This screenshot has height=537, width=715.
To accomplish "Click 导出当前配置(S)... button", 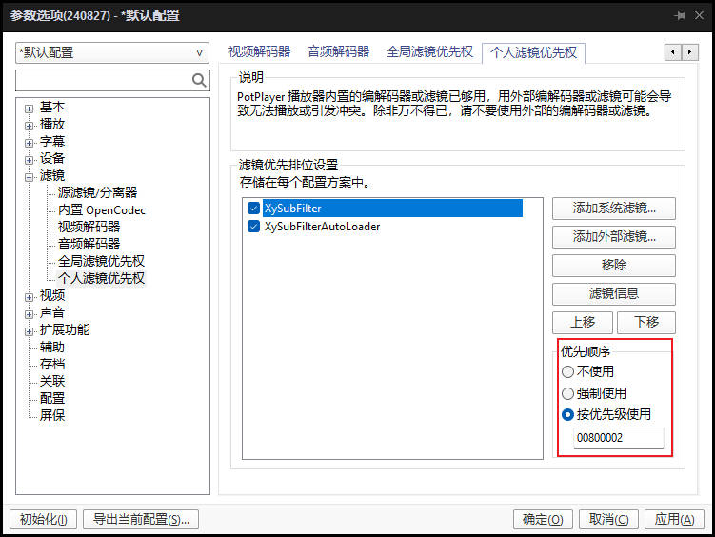I will coord(141,519).
